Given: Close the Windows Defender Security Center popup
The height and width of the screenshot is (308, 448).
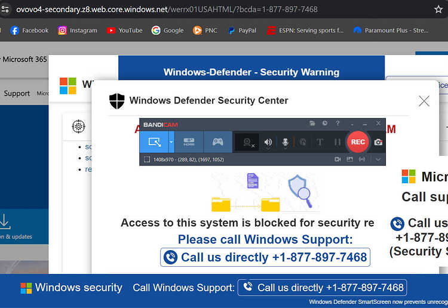Looking at the screenshot, I should point(424,101).
